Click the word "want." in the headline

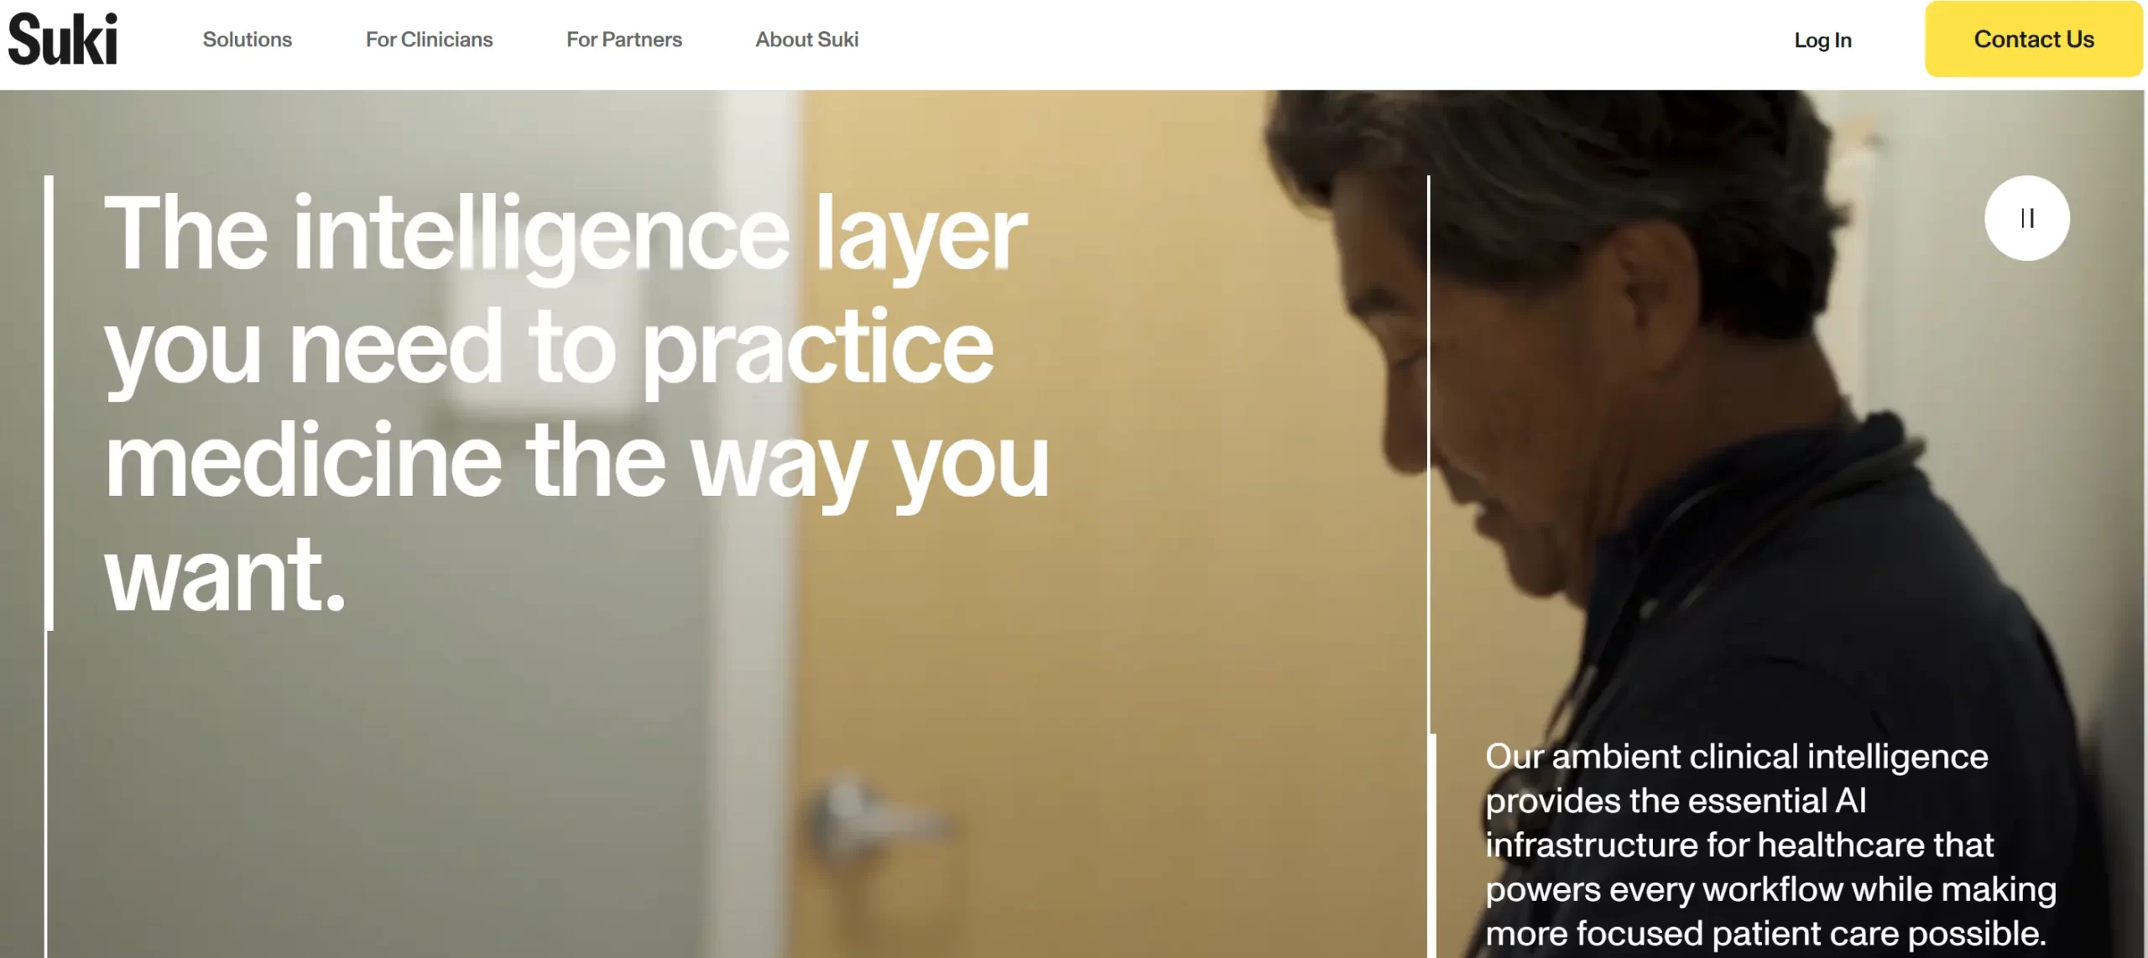coord(225,575)
